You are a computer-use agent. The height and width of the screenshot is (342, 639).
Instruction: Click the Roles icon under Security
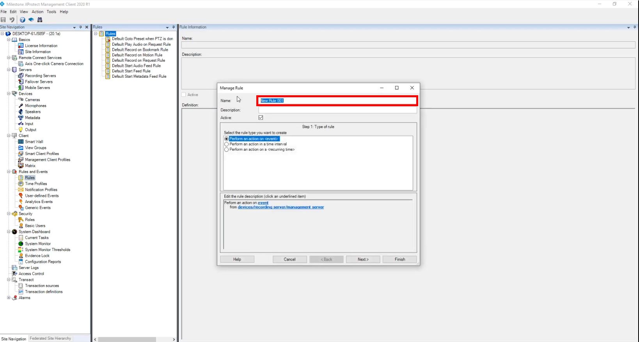(21, 220)
